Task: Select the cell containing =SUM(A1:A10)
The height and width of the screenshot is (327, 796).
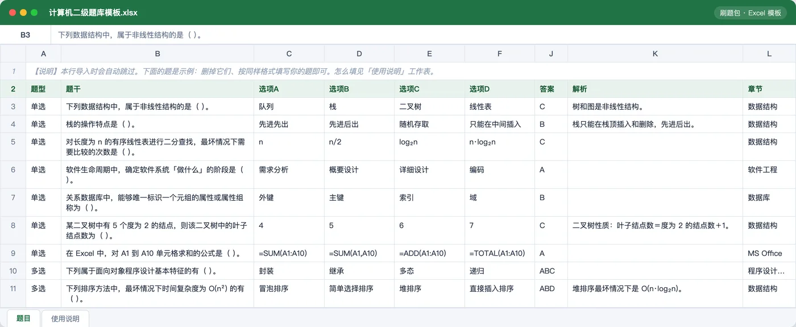Action: point(289,253)
